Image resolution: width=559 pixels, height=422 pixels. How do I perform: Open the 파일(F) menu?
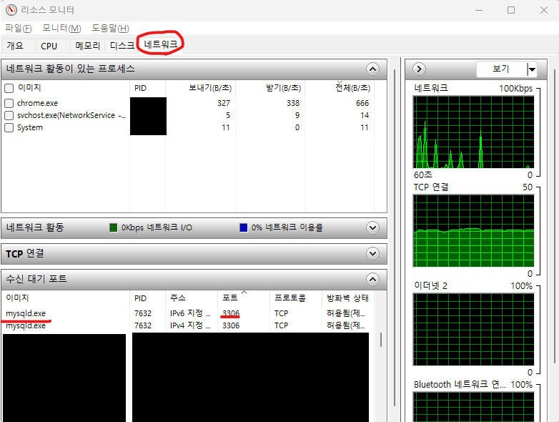tap(18, 28)
